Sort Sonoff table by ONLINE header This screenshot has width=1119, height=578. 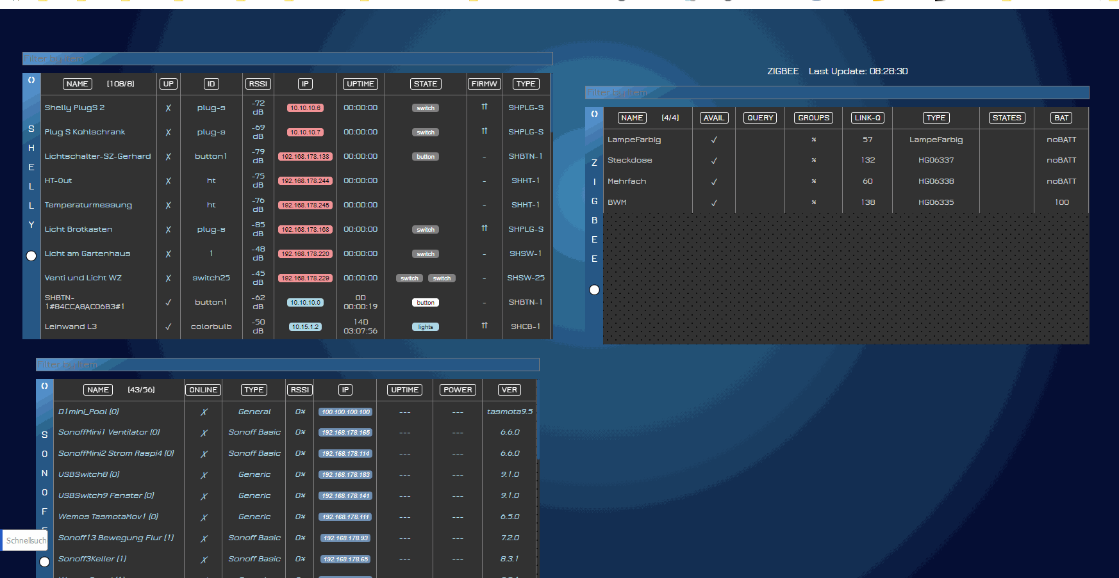203,390
